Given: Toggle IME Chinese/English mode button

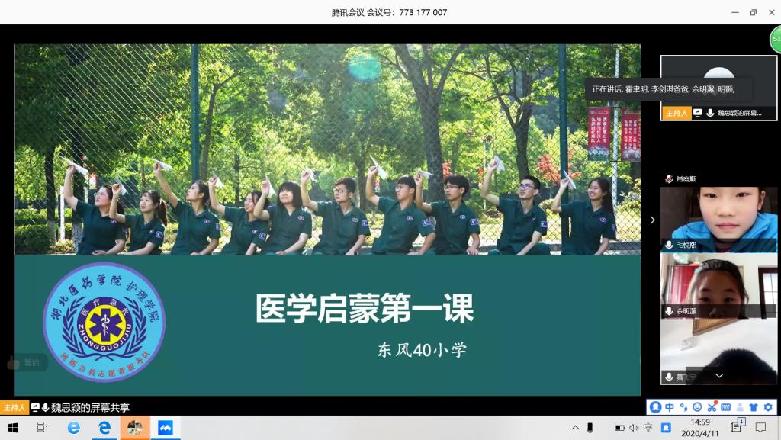Looking at the screenshot, I should 669,407.
